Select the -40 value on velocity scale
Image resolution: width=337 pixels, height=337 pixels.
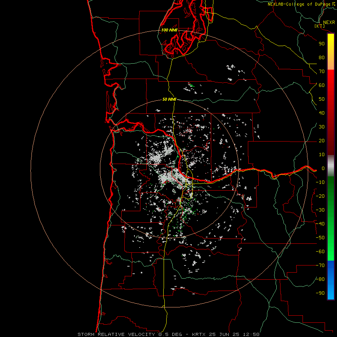pos(320,224)
